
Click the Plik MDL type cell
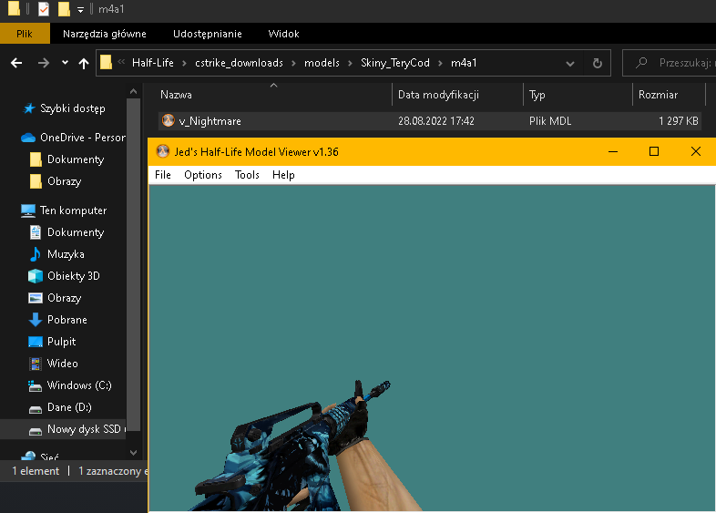(550, 121)
